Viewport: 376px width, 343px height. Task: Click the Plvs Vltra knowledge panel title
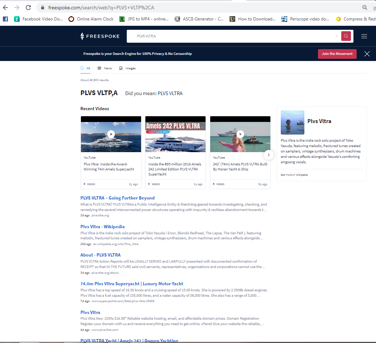tap(319, 121)
